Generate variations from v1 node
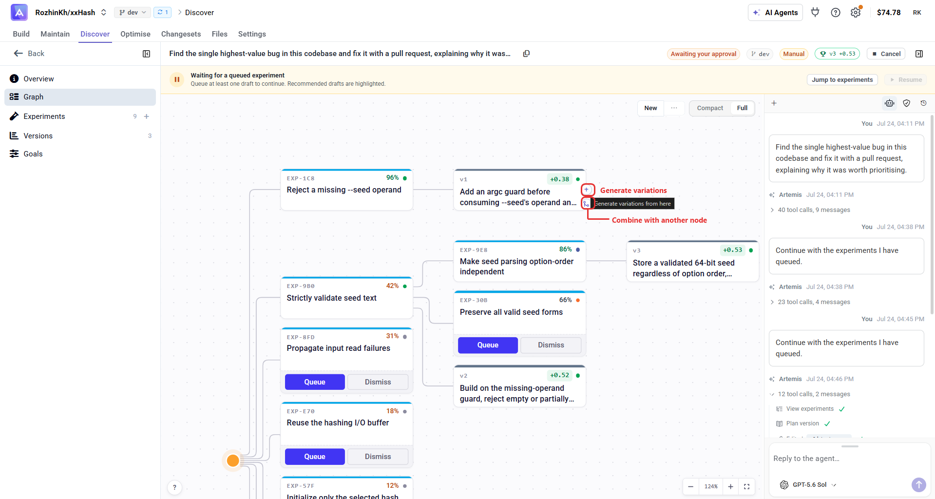This screenshot has height=499, width=935. (587, 190)
